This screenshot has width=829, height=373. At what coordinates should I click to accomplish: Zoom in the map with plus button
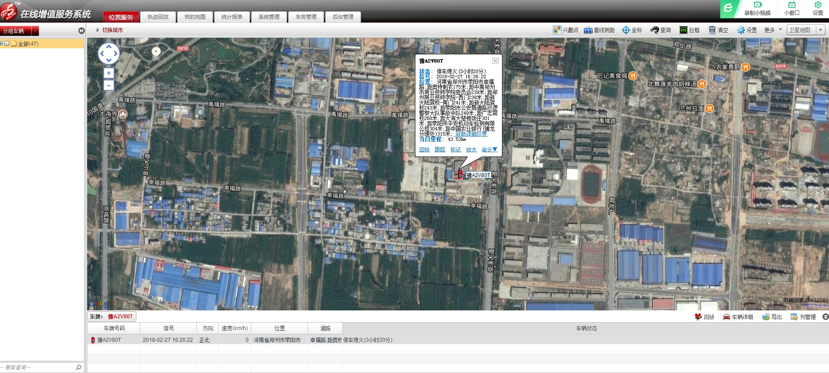(x=109, y=73)
